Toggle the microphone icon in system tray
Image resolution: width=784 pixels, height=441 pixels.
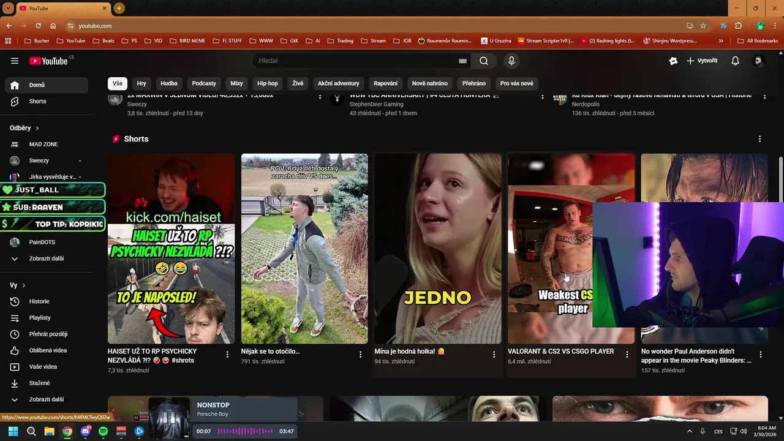coord(703,431)
